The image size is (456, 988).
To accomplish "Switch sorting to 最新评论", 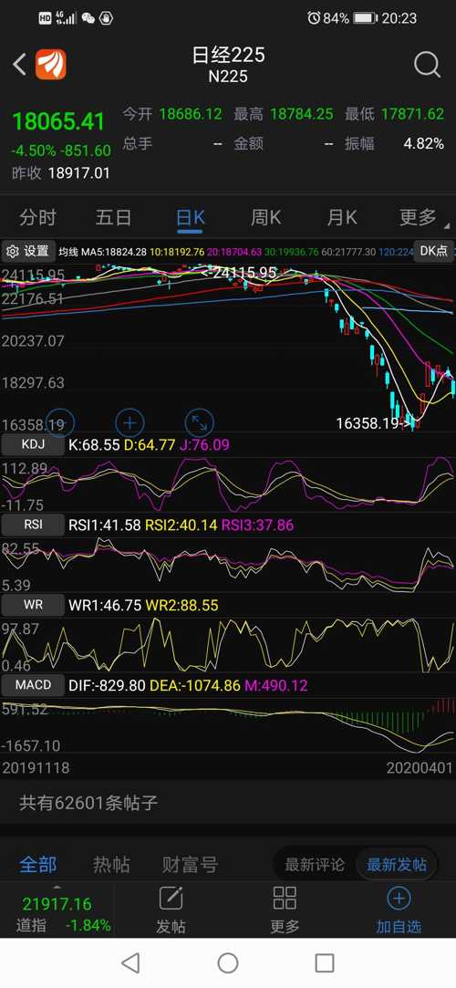I will coord(315,865).
